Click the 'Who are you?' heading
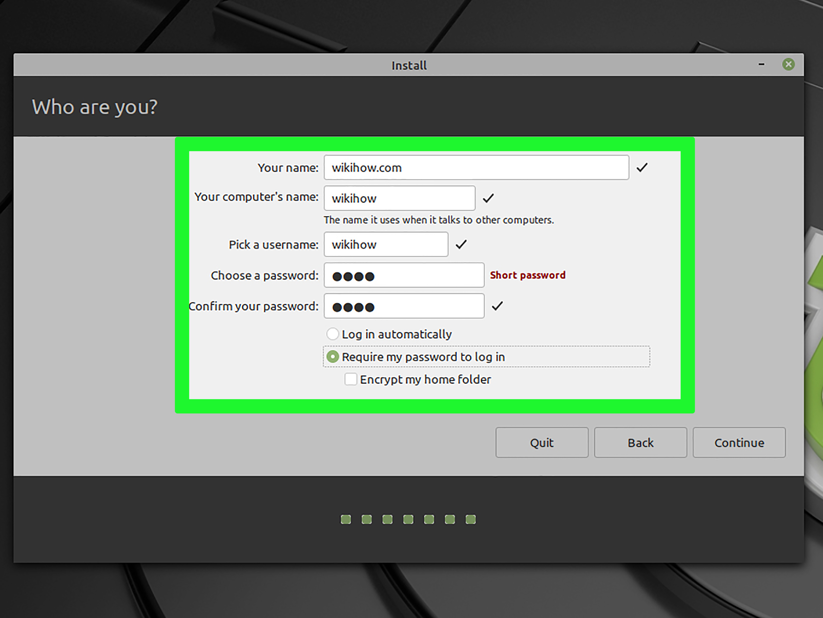Viewport: 823px width, 618px height. (x=94, y=107)
